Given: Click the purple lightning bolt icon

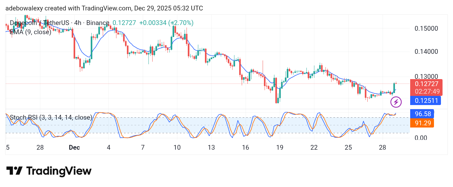Looking at the screenshot, I should 396,102.
